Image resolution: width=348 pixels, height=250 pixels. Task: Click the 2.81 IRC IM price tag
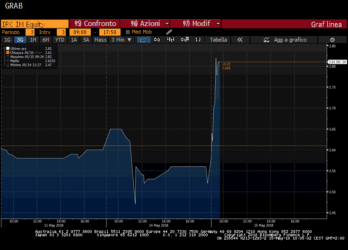(x=337, y=62)
